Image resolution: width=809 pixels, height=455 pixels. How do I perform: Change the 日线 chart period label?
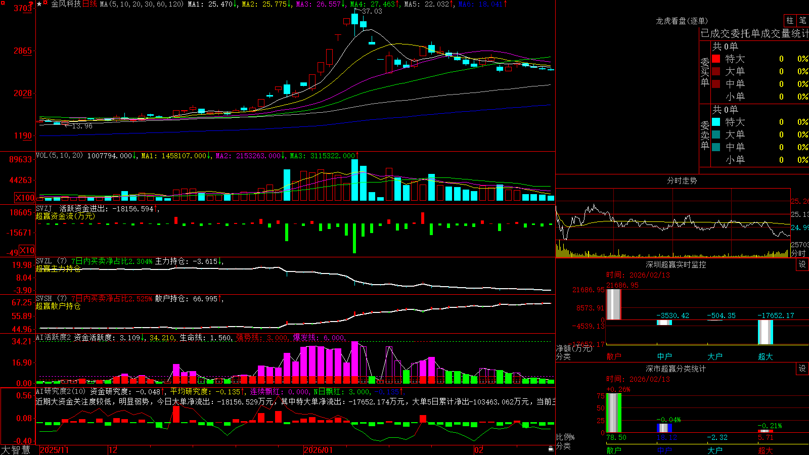tap(89, 4)
